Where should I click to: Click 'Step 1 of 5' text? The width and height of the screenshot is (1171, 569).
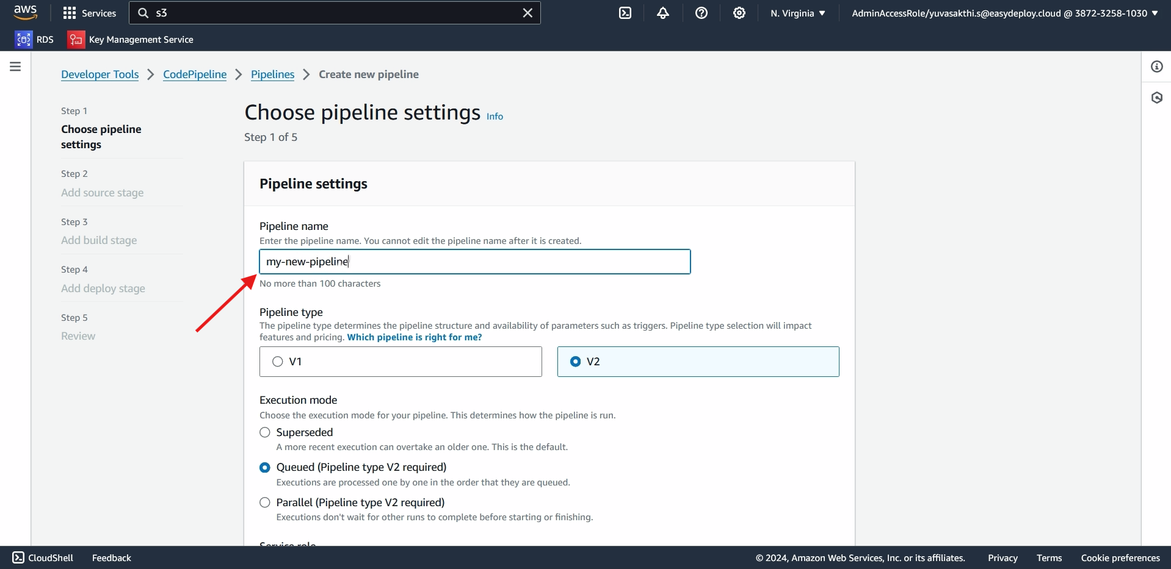coord(270,137)
